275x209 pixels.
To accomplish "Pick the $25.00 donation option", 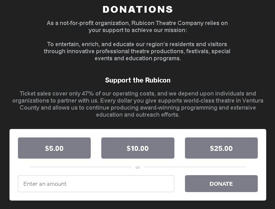I will tap(221, 148).
